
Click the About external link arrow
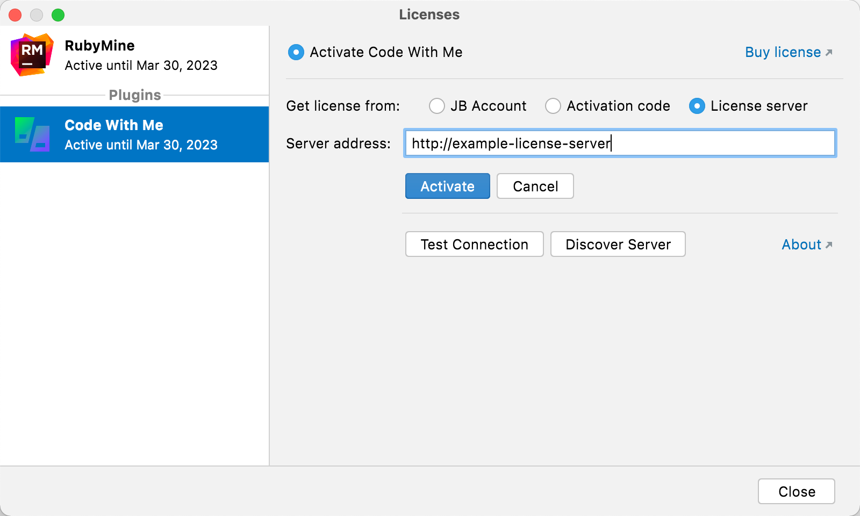pyautogui.click(x=828, y=245)
